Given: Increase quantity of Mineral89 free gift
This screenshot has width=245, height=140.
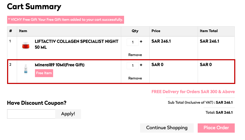Looking at the screenshot, I should pos(141,65).
